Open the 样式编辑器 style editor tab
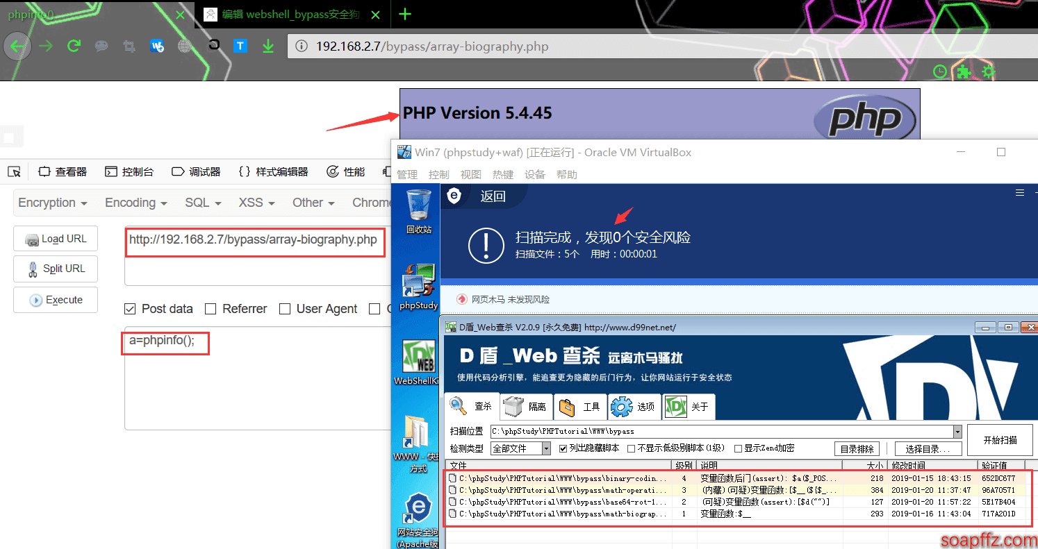Image resolution: width=1038 pixels, height=549 pixels. (x=273, y=171)
